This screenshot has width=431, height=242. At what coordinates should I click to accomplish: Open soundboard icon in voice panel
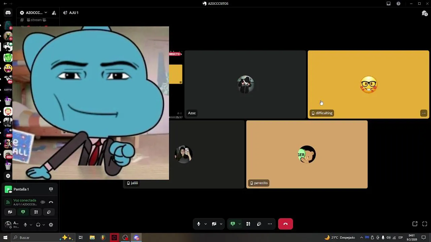pos(49,212)
